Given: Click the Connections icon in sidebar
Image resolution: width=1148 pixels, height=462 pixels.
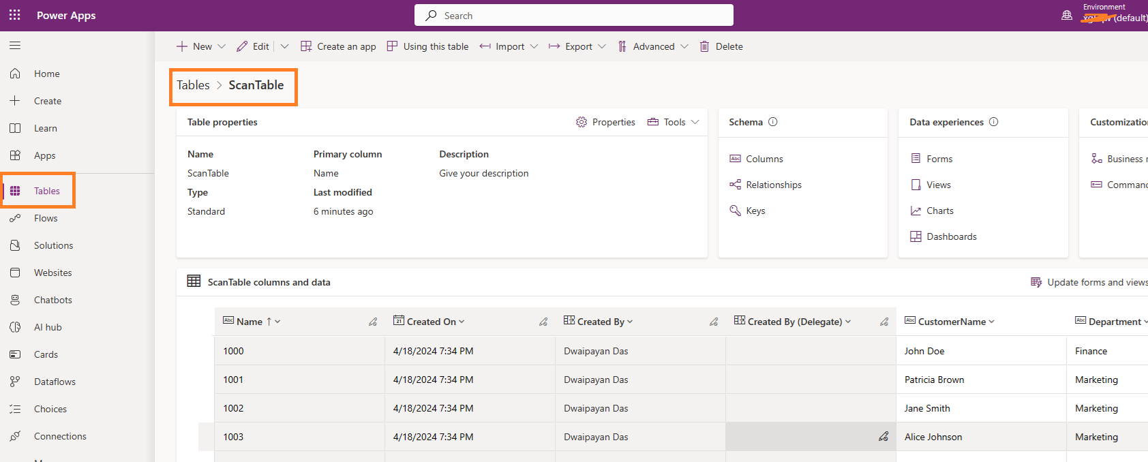Looking at the screenshot, I should 15,436.
